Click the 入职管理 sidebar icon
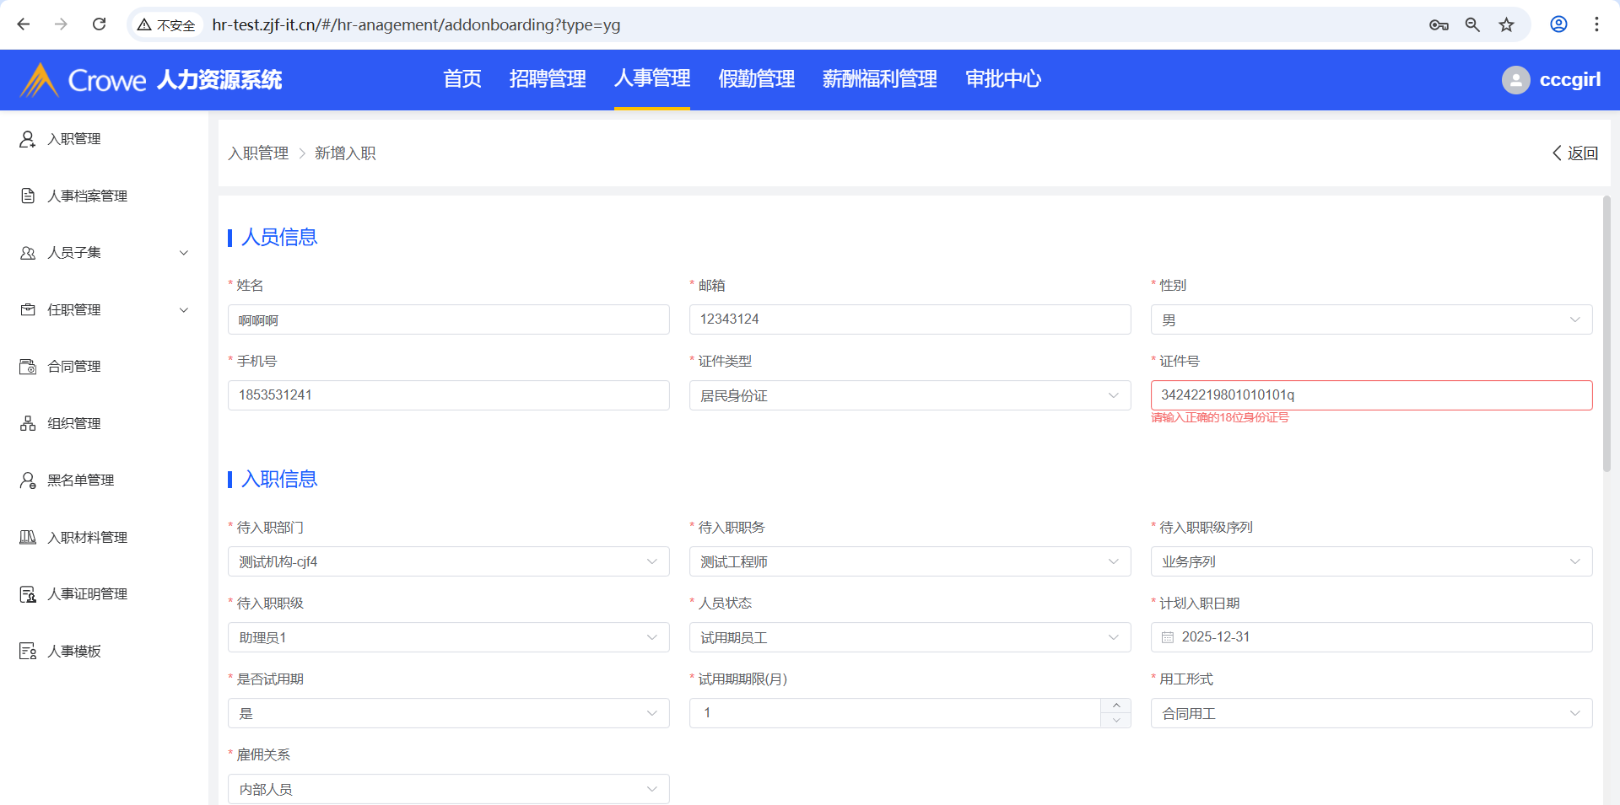Screen dimensions: 1620x805 28,139
